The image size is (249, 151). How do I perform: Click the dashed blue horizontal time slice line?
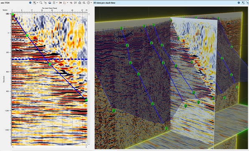point(50,59)
